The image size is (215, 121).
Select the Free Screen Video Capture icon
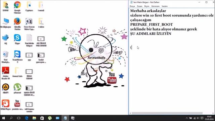point(29,24)
